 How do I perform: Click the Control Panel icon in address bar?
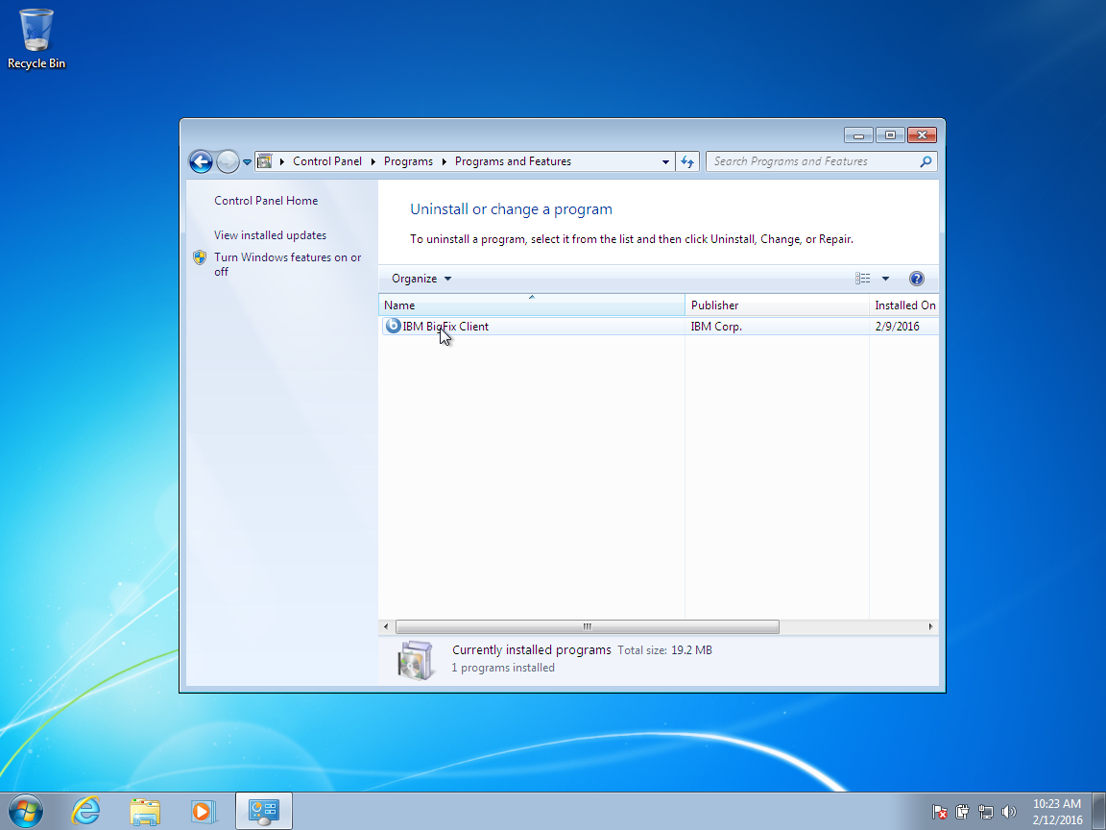tap(265, 161)
